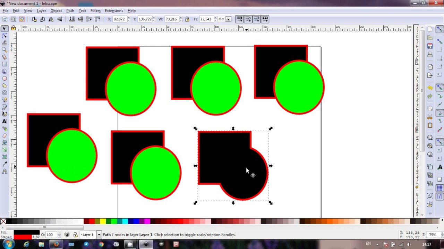
Task: Click the X position stepper arrows
Action: pos(129,19)
